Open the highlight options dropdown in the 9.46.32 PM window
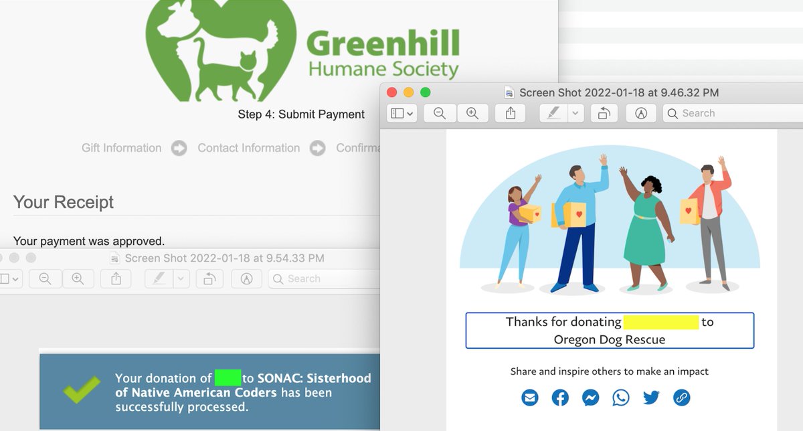The width and height of the screenshot is (803, 431). (x=575, y=113)
